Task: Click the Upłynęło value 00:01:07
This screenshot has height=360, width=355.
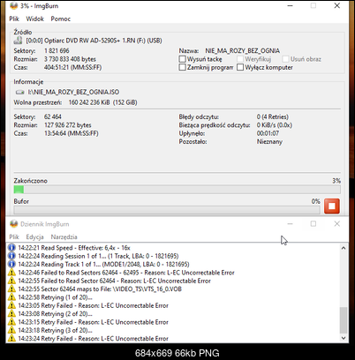Action: coord(268,133)
